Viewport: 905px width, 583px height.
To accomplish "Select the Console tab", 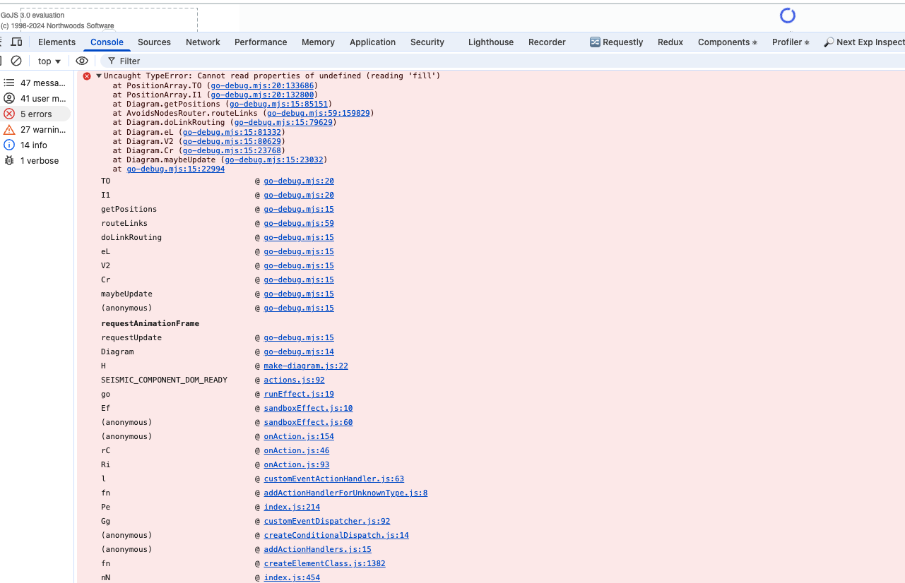I will pyautogui.click(x=107, y=42).
